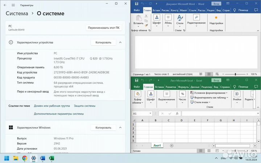Click the Copy icon in Word clipboard group
The image size is (261, 163).
coord(146,21)
